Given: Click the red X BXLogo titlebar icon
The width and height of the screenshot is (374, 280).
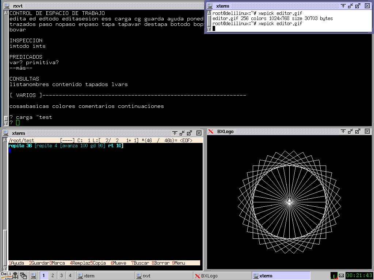Looking at the screenshot, I should click(211, 132).
